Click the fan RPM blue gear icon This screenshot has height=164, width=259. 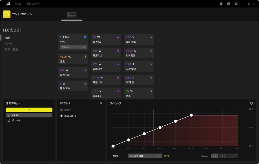[x=85, y=37]
